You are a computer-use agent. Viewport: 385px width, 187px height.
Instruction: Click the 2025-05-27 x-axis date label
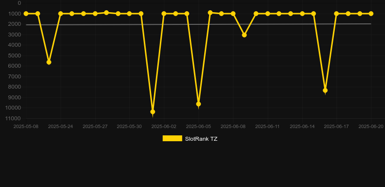pyautogui.click(x=95, y=127)
